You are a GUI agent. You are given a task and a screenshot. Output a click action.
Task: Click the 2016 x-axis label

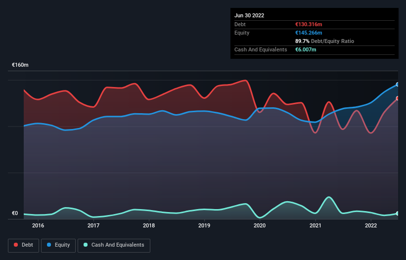(x=38, y=225)
